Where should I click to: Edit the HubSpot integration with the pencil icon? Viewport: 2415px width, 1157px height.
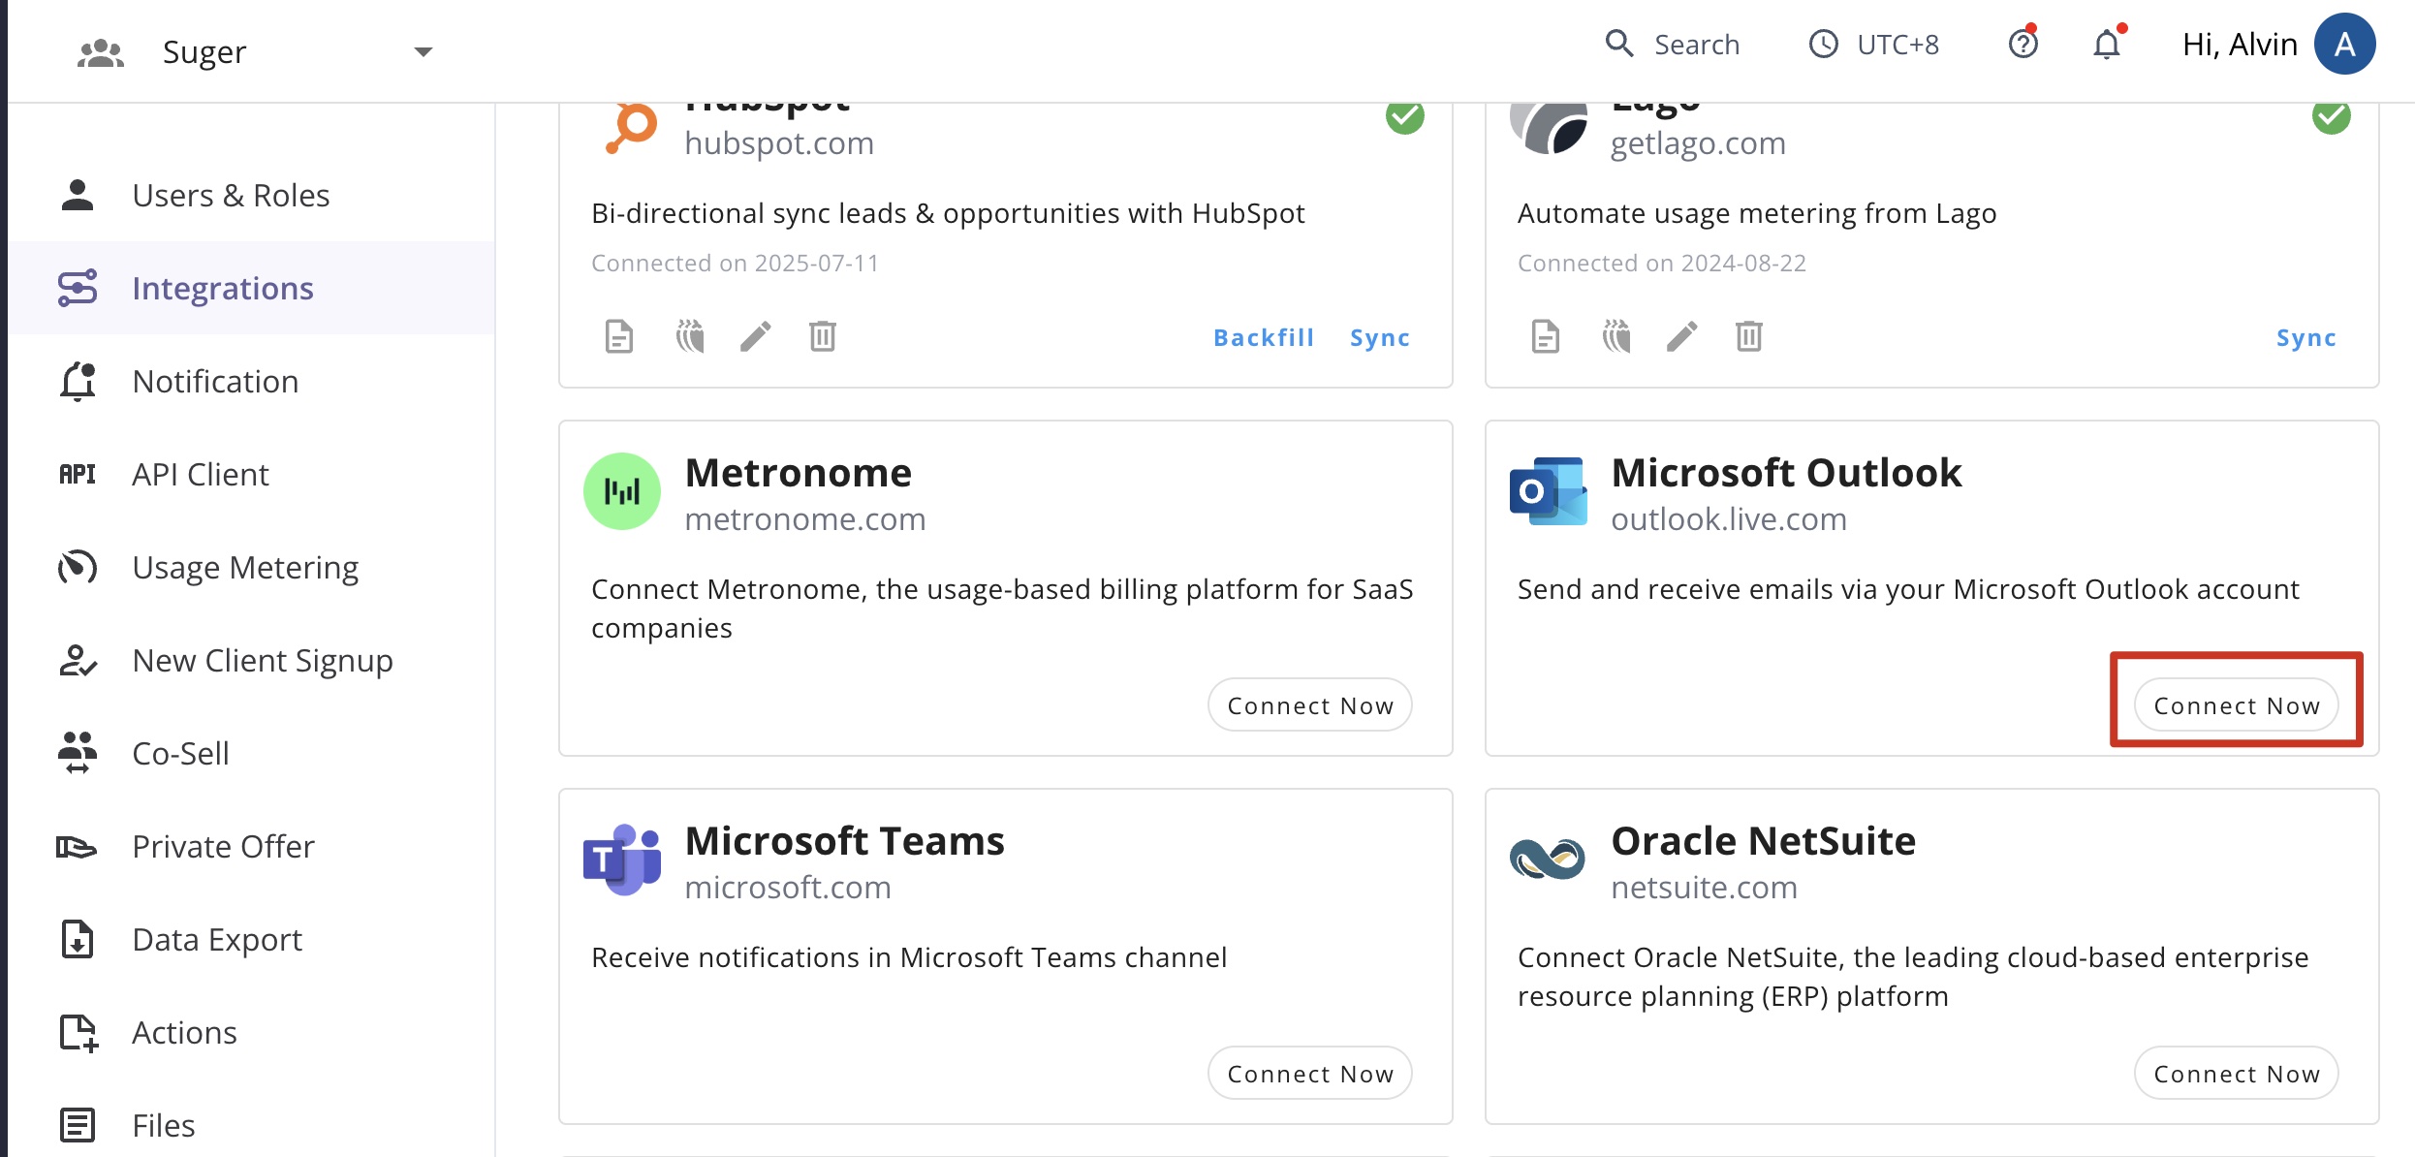757,336
